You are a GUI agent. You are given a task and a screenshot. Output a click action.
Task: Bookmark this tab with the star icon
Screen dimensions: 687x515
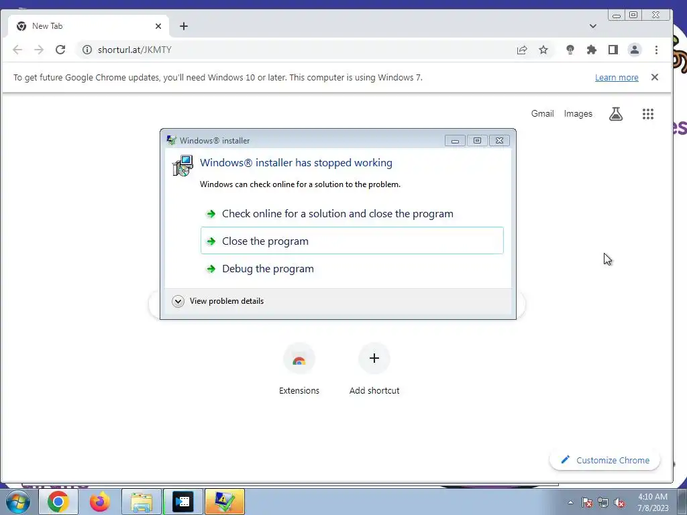543,50
